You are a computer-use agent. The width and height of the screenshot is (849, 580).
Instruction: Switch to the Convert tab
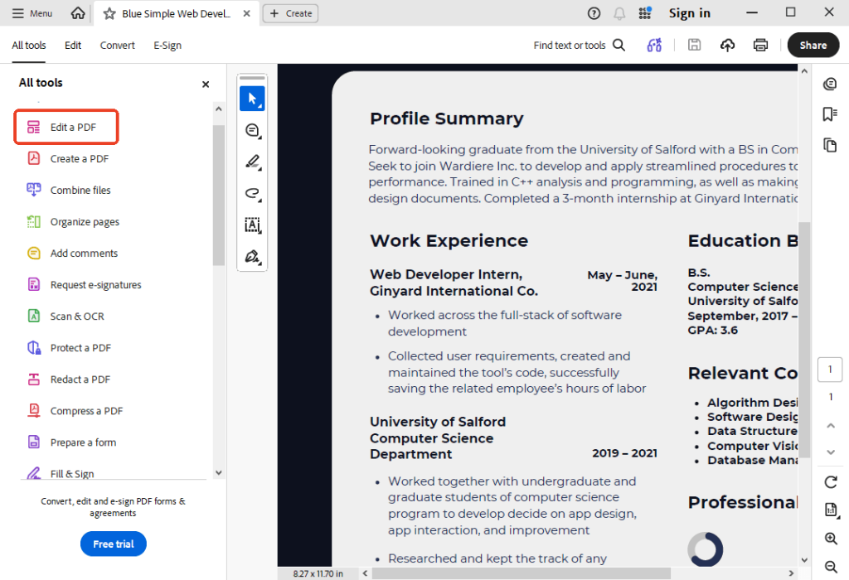117,46
